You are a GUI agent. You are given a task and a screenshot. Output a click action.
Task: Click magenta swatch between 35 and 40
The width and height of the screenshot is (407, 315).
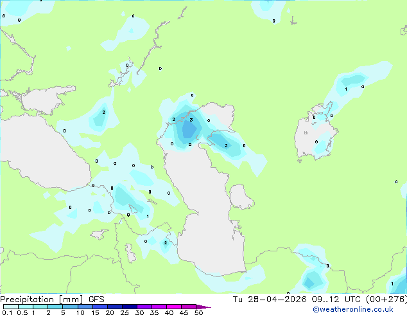coord(159,307)
